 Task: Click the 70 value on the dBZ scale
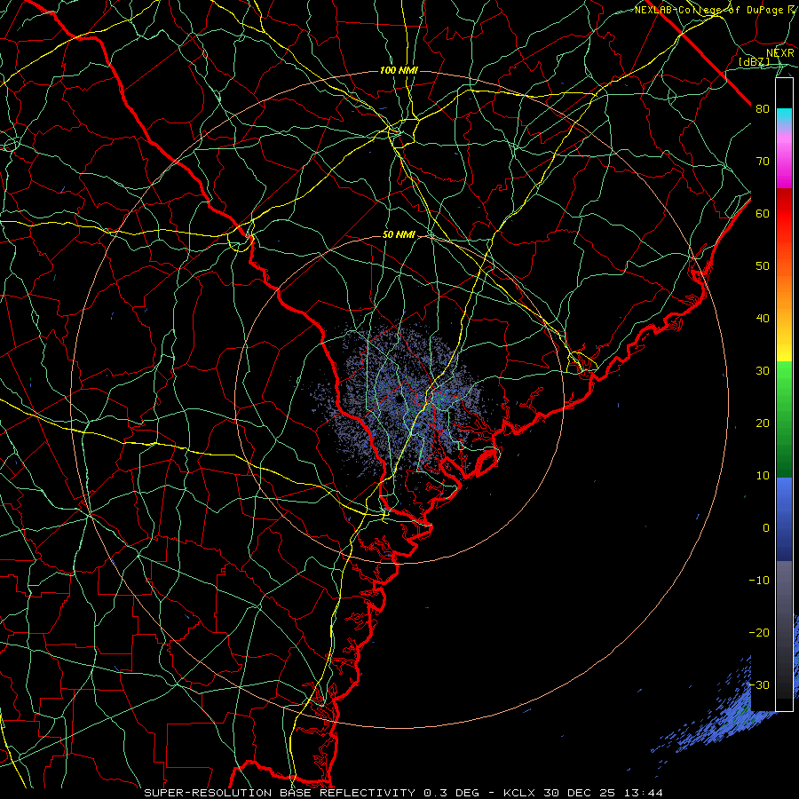763,161
